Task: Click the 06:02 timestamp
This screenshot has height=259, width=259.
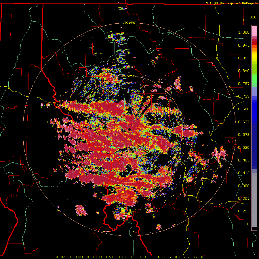Action: click(x=198, y=257)
